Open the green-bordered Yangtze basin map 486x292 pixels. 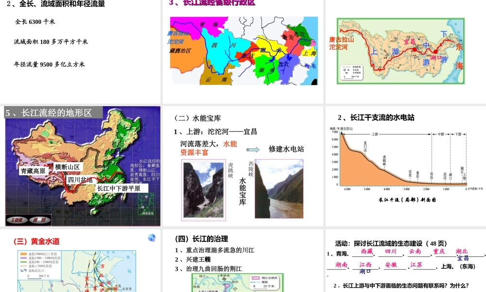click(401, 51)
